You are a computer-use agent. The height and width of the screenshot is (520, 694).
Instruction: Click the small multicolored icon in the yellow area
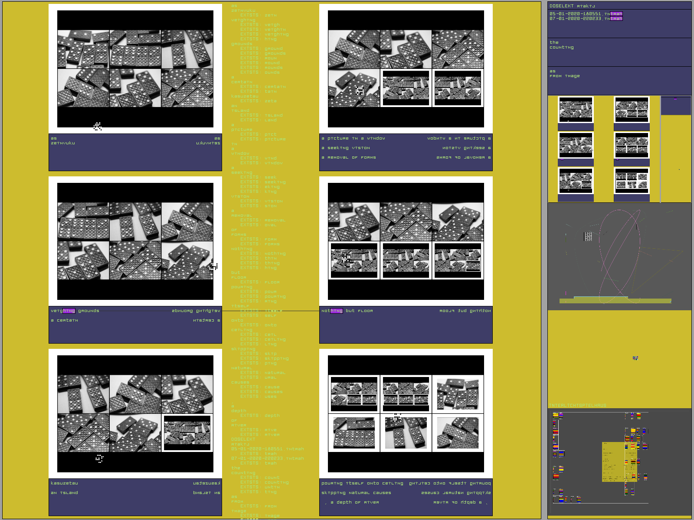click(635, 358)
